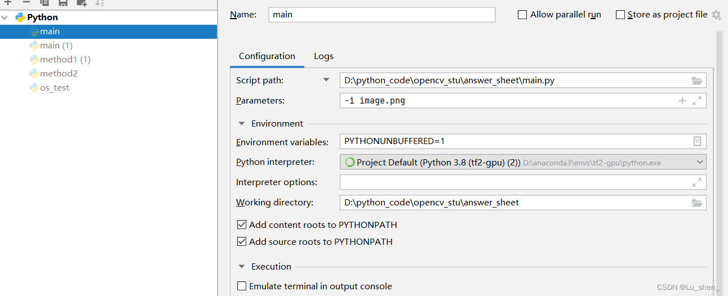Click the copy configuration icon in toolbar
Screen dimensions: 728x296
coord(45,3)
